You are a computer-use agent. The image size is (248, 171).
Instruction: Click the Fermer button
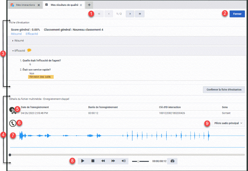coord(237,14)
